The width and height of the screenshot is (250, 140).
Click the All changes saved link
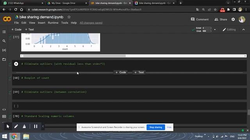coord(91,23)
